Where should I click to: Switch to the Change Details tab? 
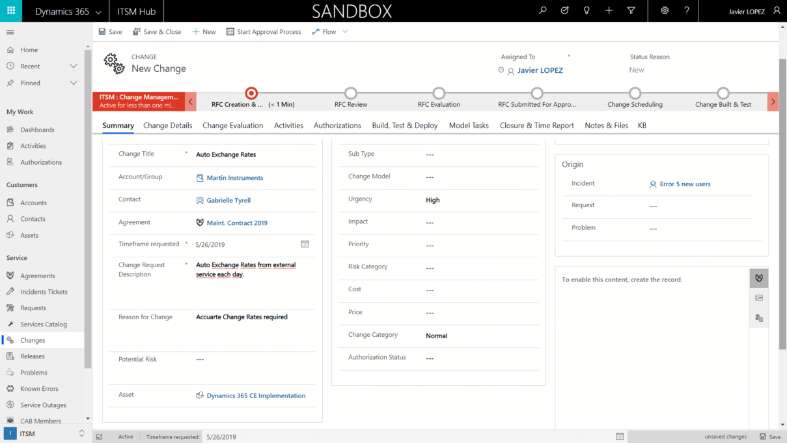click(x=167, y=125)
